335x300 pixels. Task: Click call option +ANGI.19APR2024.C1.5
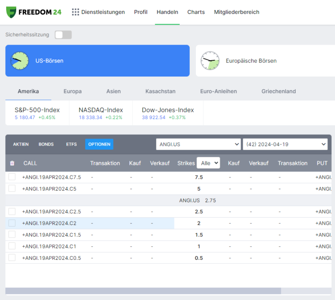pos(51,235)
